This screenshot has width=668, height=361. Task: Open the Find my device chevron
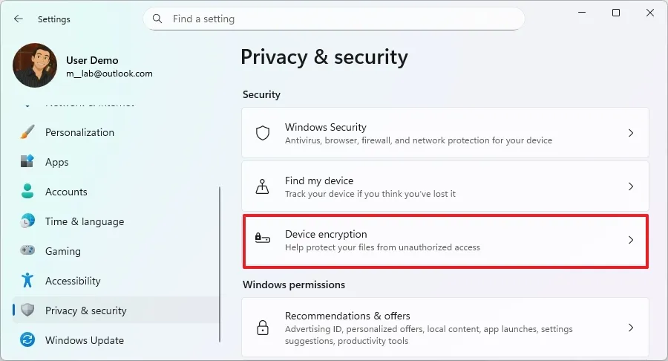pos(630,187)
